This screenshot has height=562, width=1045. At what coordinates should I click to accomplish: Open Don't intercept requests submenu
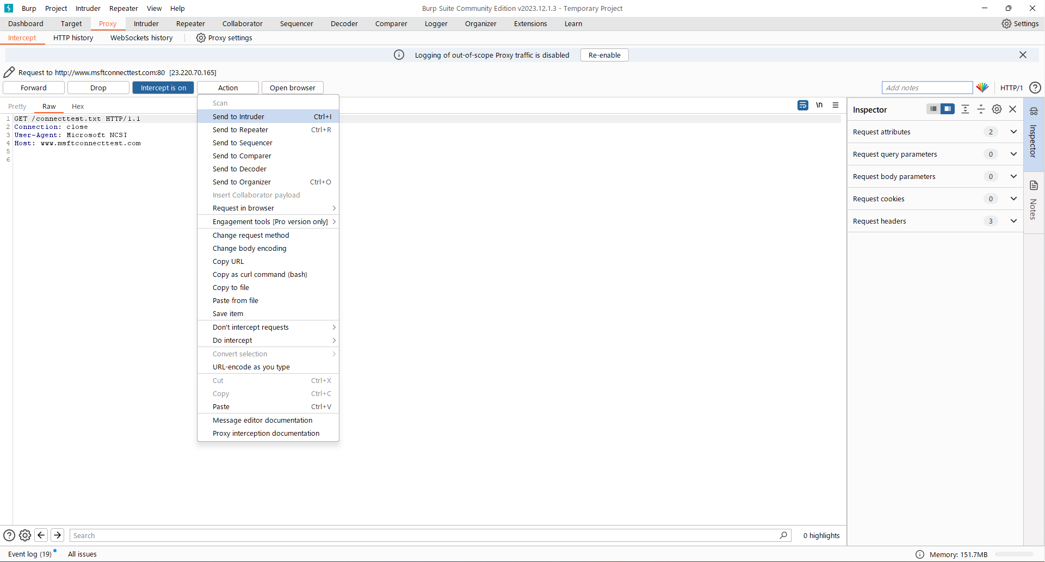pos(268,327)
